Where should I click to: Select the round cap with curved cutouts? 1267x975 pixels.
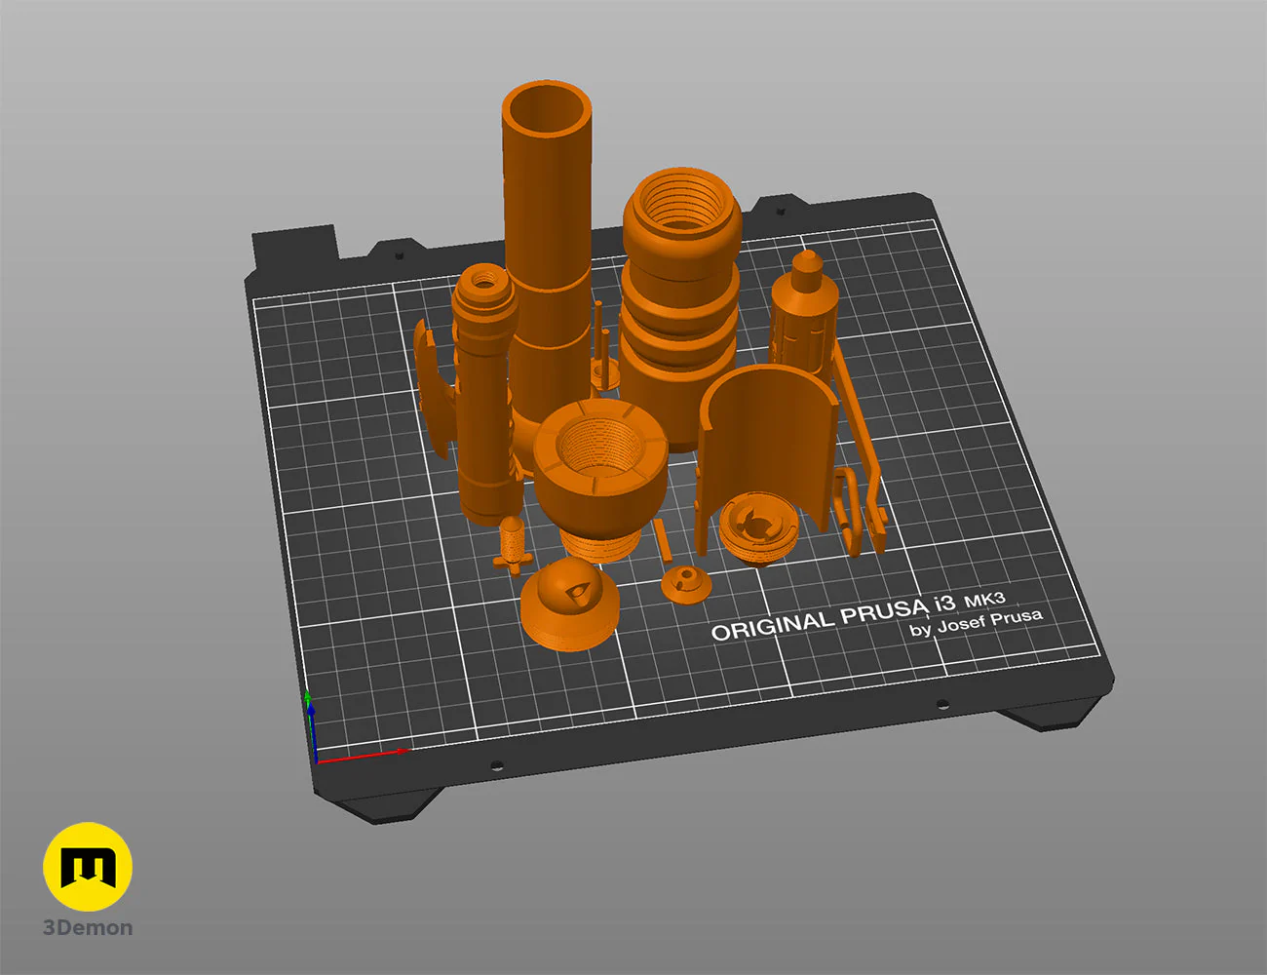click(x=759, y=529)
